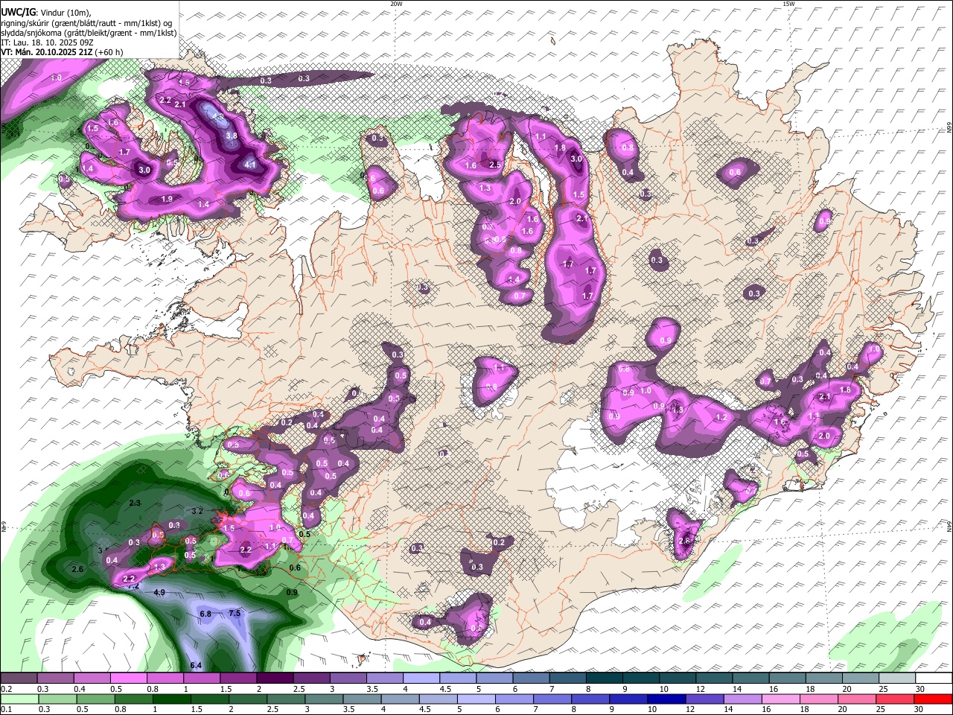
Task: Click the 'slydda/snjókoma' snow legend description line
Action: [89, 32]
